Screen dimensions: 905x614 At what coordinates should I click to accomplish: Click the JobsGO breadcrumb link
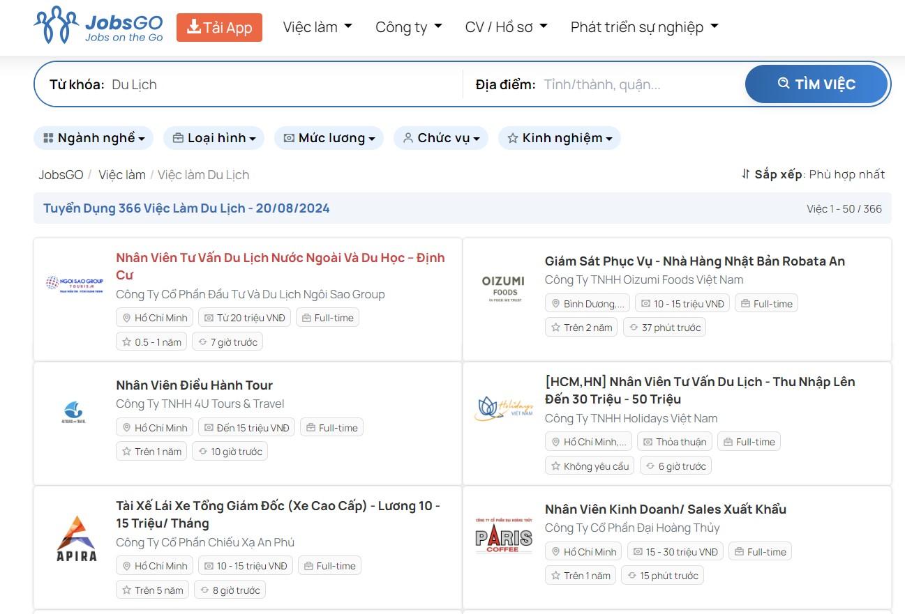[61, 175]
